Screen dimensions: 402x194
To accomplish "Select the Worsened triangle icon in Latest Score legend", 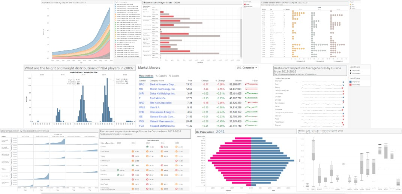I will click(351, 73).
